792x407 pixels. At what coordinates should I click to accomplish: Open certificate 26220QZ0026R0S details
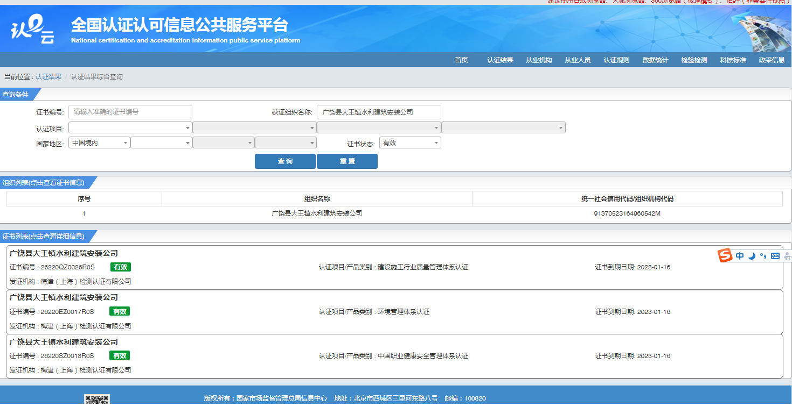(394, 267)
